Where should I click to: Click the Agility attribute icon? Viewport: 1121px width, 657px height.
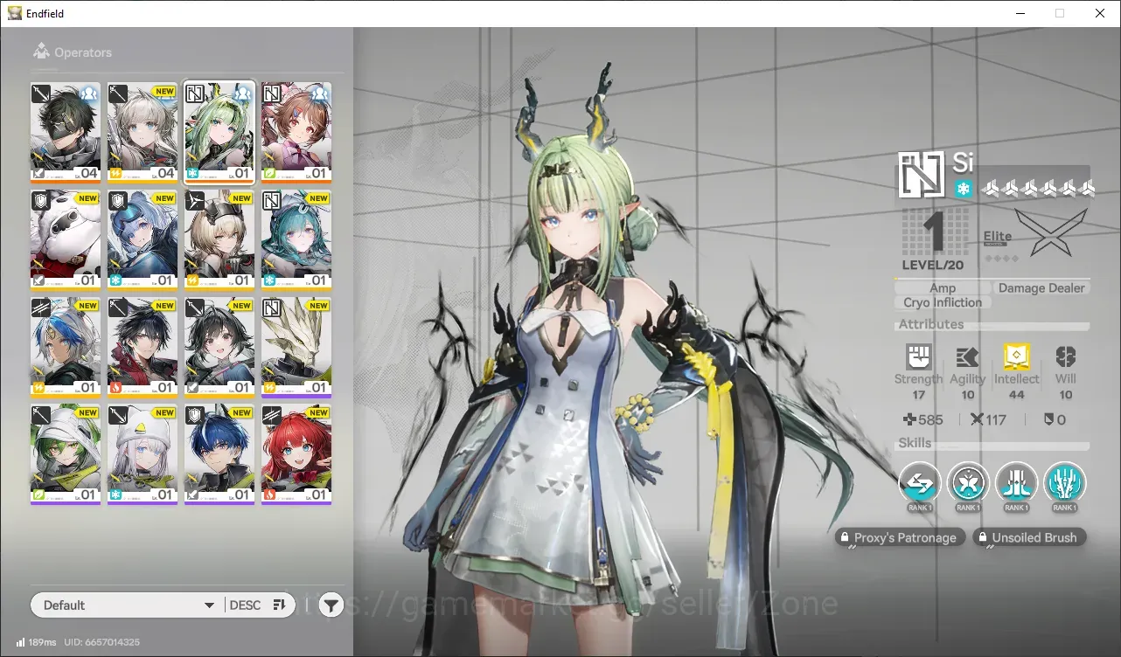[967, 356]
